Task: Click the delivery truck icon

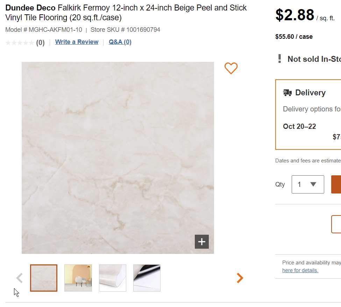Action: point(287,93)
